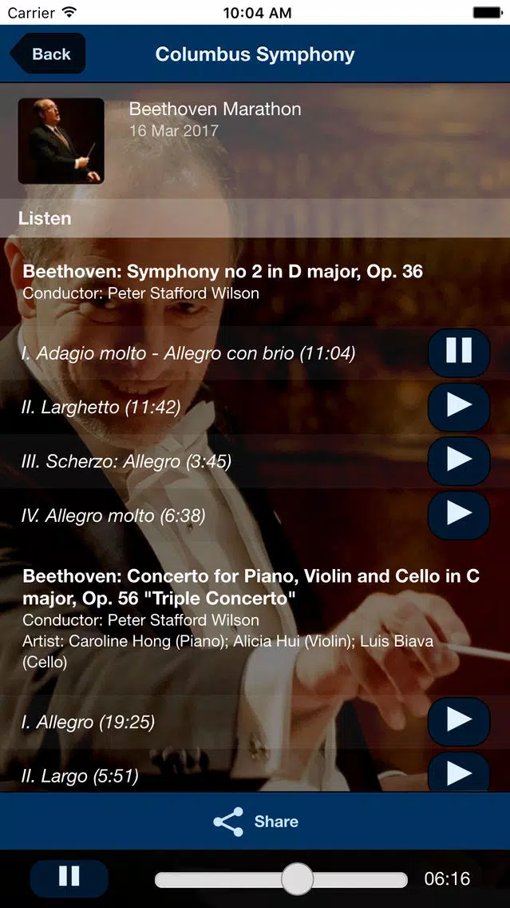Pause the Adagio molto - Allegro con brio track

coord(459,352)
